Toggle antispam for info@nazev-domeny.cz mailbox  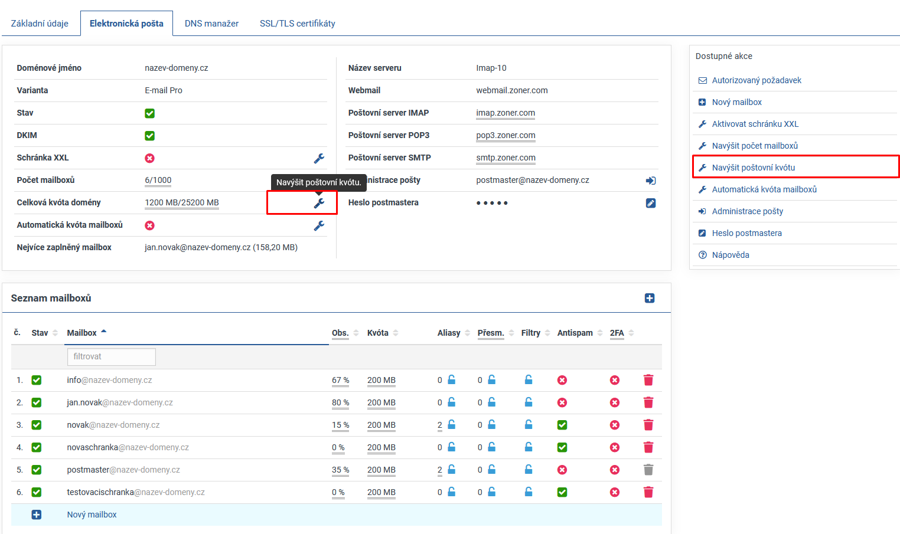pyautogui.click(x=562, y=380)
